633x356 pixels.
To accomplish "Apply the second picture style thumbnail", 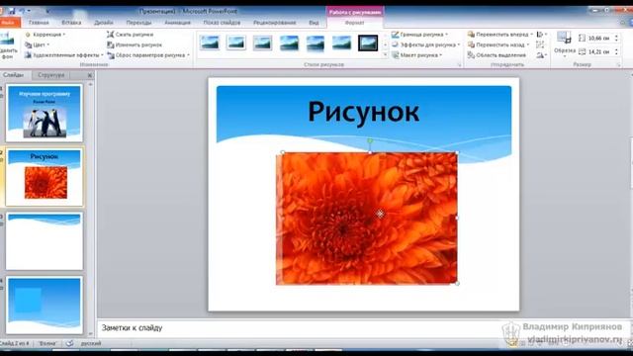I will coord(236,43).
